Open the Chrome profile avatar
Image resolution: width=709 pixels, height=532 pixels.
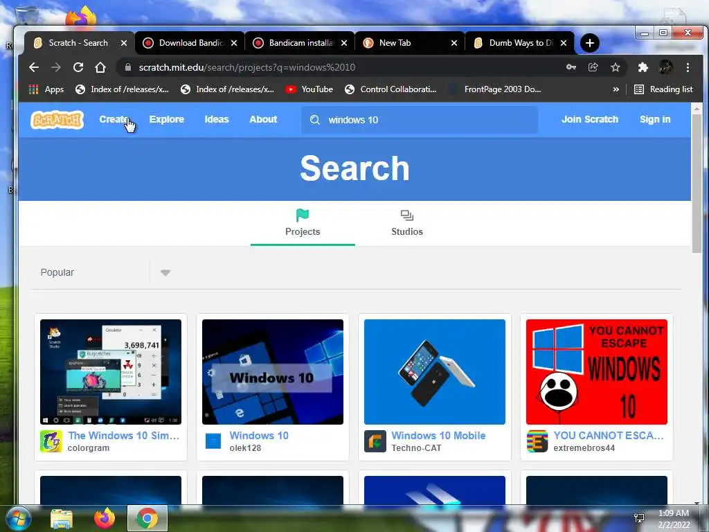pyautogui.click(x=665, y=67)
